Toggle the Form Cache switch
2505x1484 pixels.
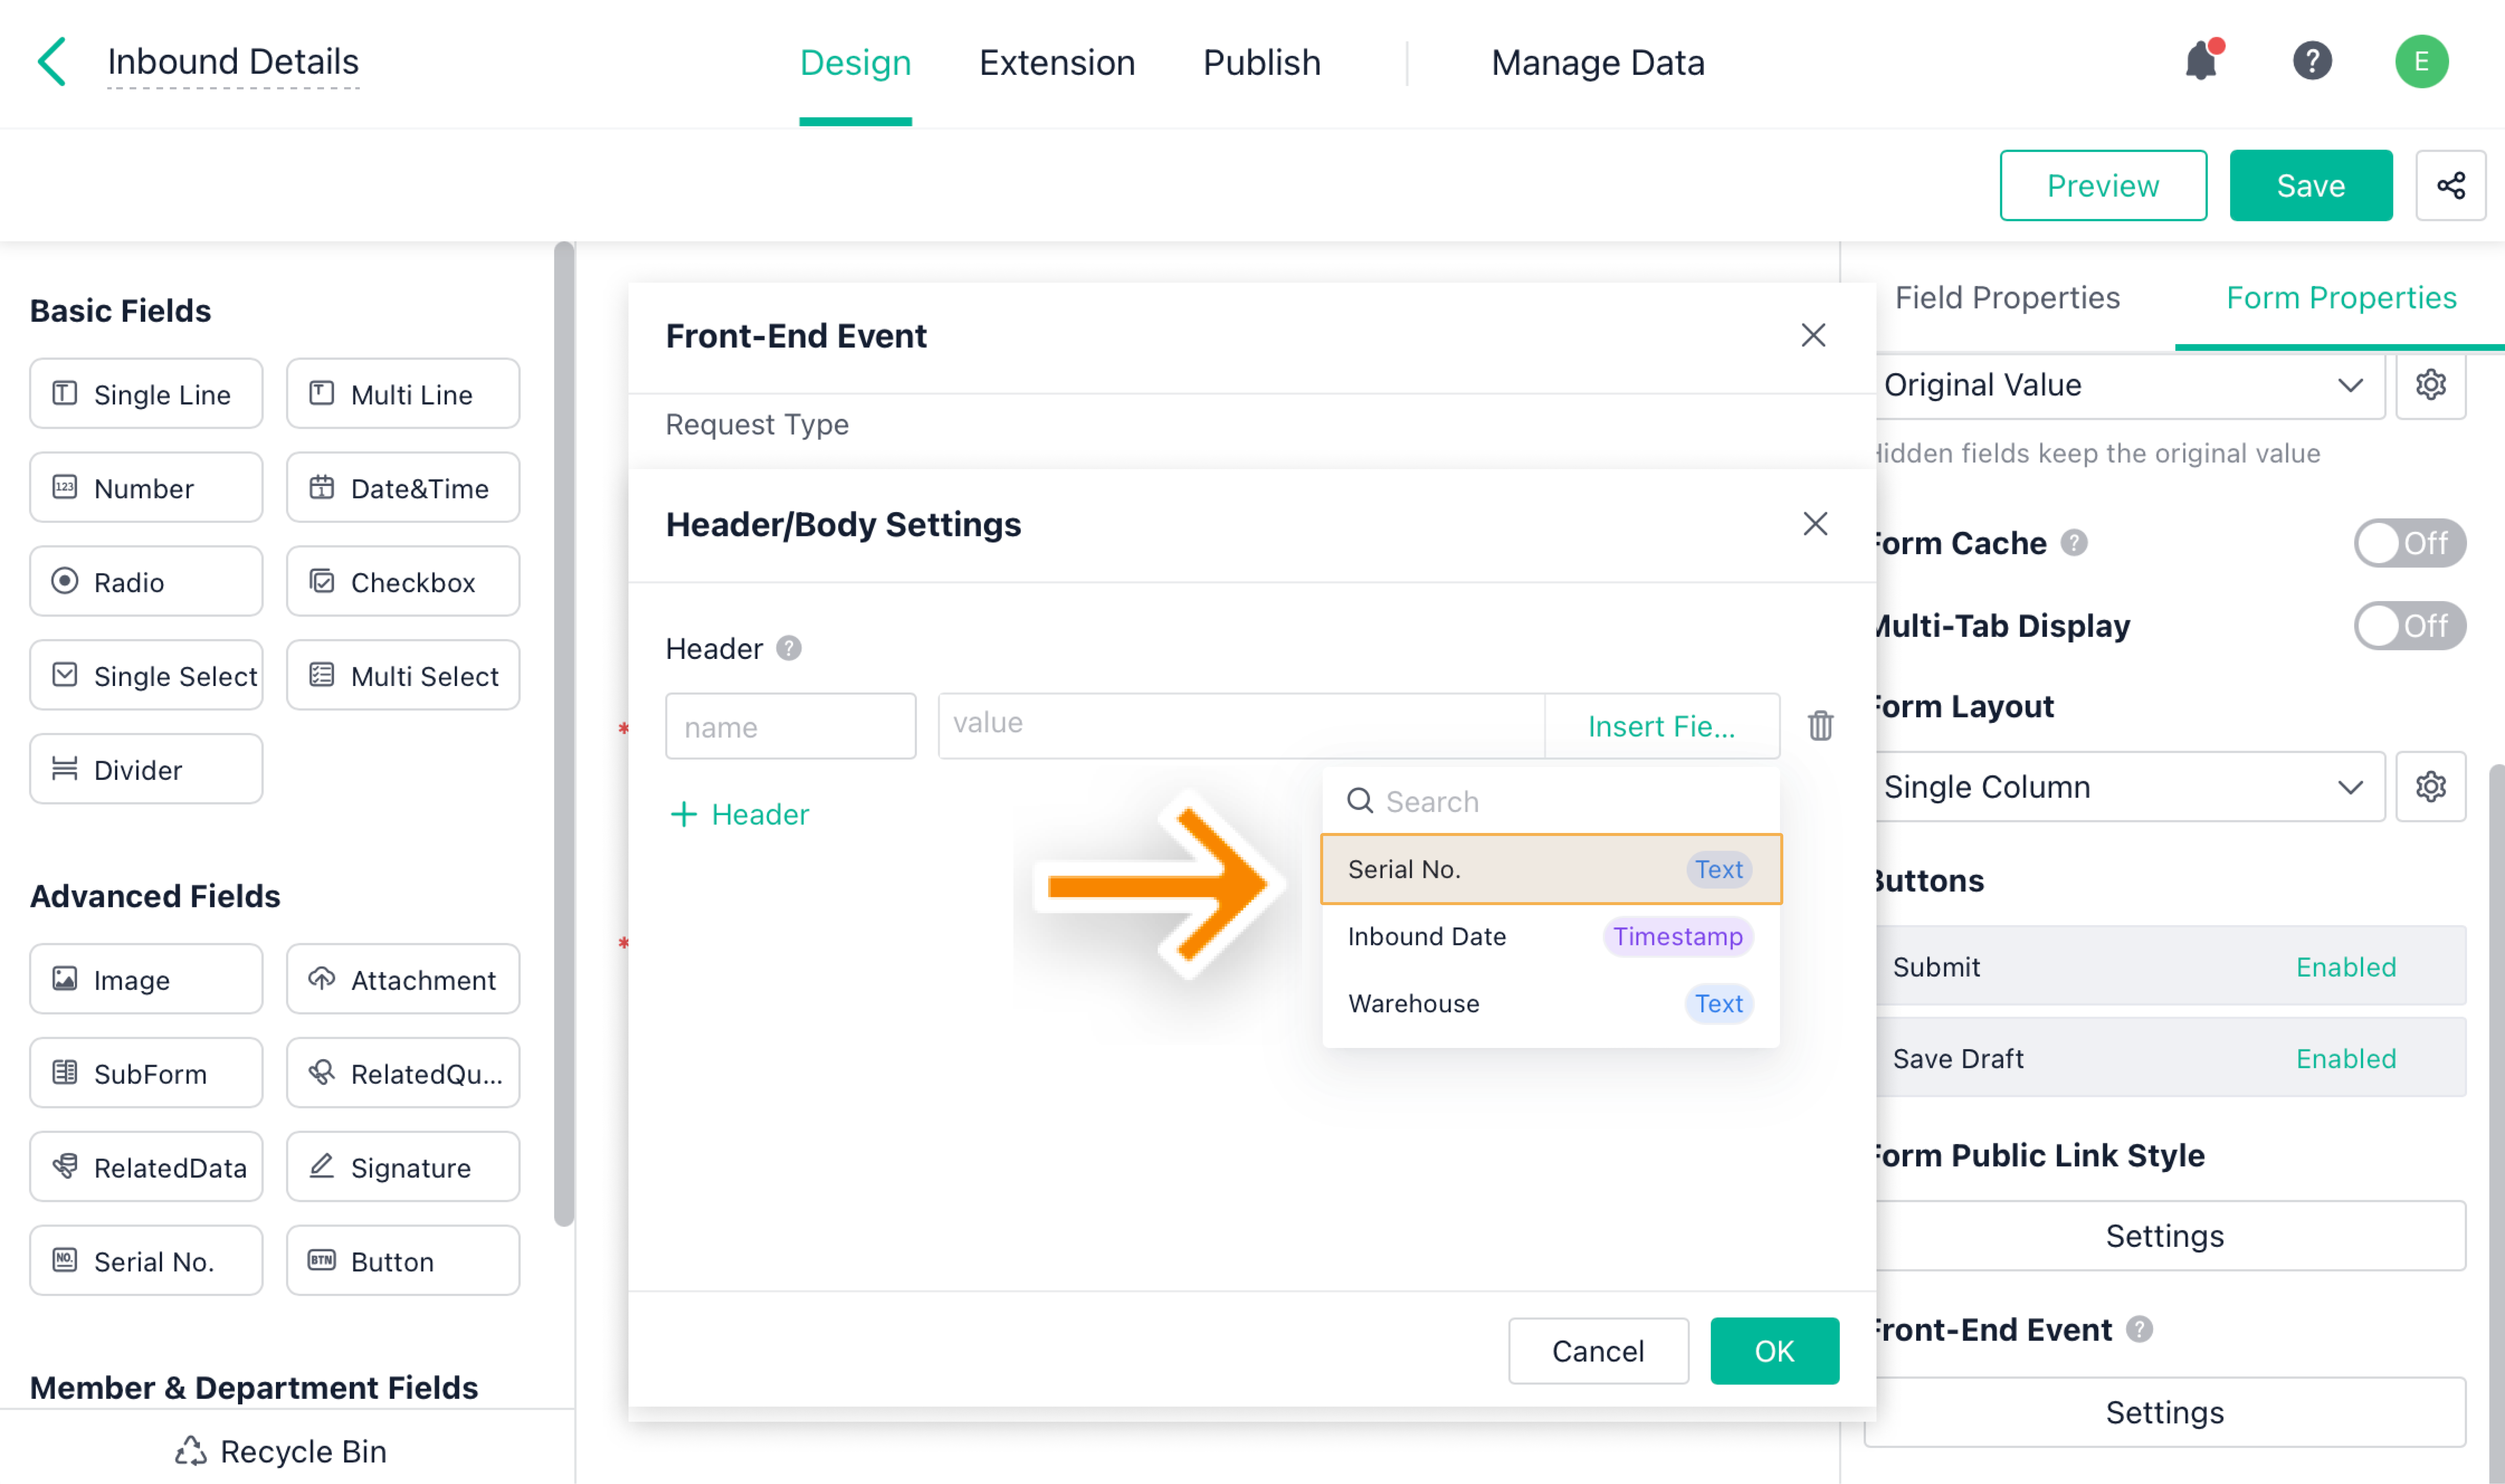2409,543
